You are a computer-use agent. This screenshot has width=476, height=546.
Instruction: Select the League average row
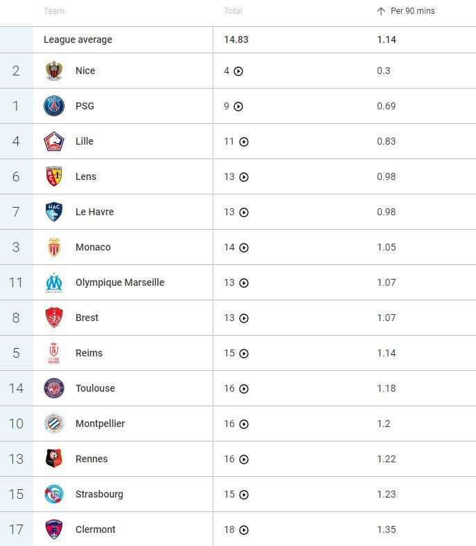pos(78,39)
